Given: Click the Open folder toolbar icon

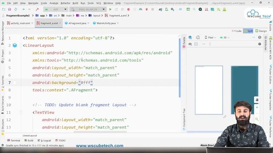Looking at the screenshot, I should point(3,9).
